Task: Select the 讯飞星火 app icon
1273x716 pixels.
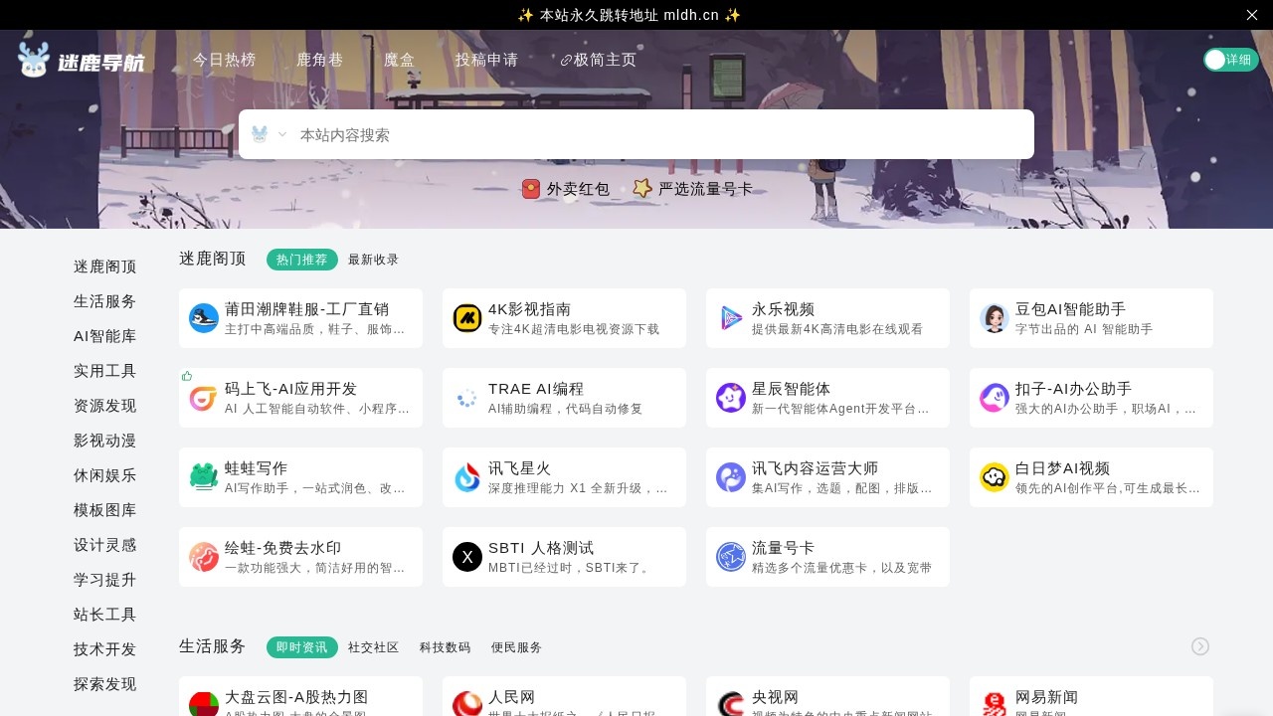Action: tap(467, 477)
